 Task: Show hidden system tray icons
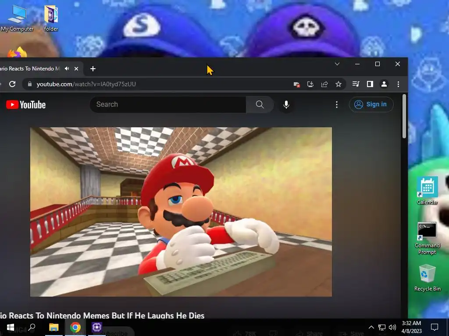371,327
